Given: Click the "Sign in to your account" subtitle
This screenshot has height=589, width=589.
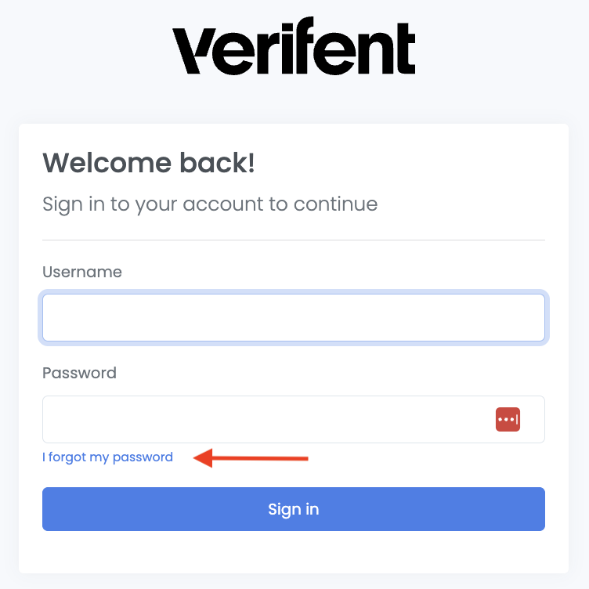Looking at the screenshot, I should [210, 204].
